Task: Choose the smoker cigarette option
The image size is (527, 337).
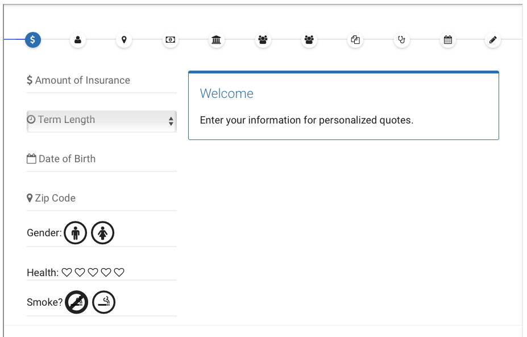Action: (103, 302)
